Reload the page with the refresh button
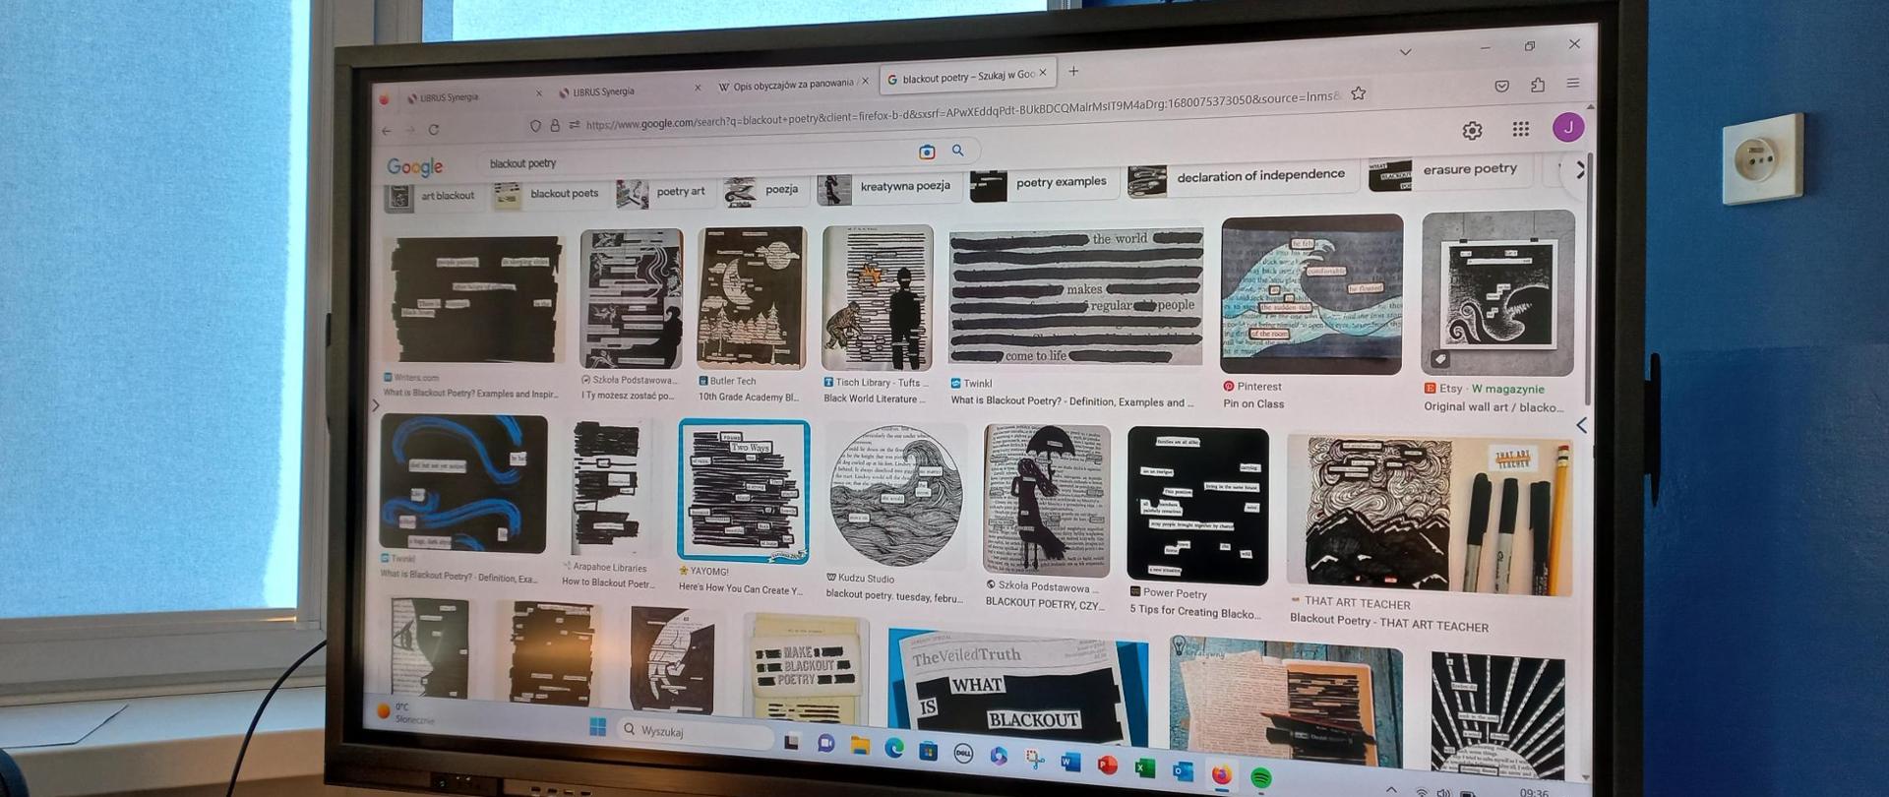 coord(433,130)
